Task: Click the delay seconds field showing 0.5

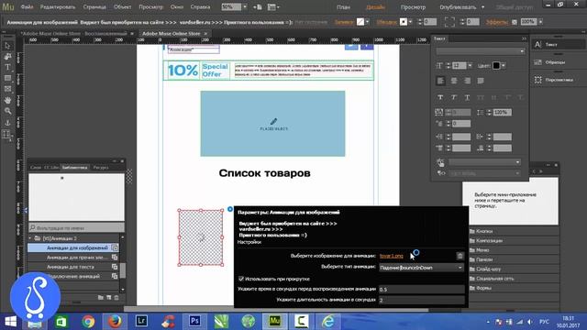Action: click(422, 290)
